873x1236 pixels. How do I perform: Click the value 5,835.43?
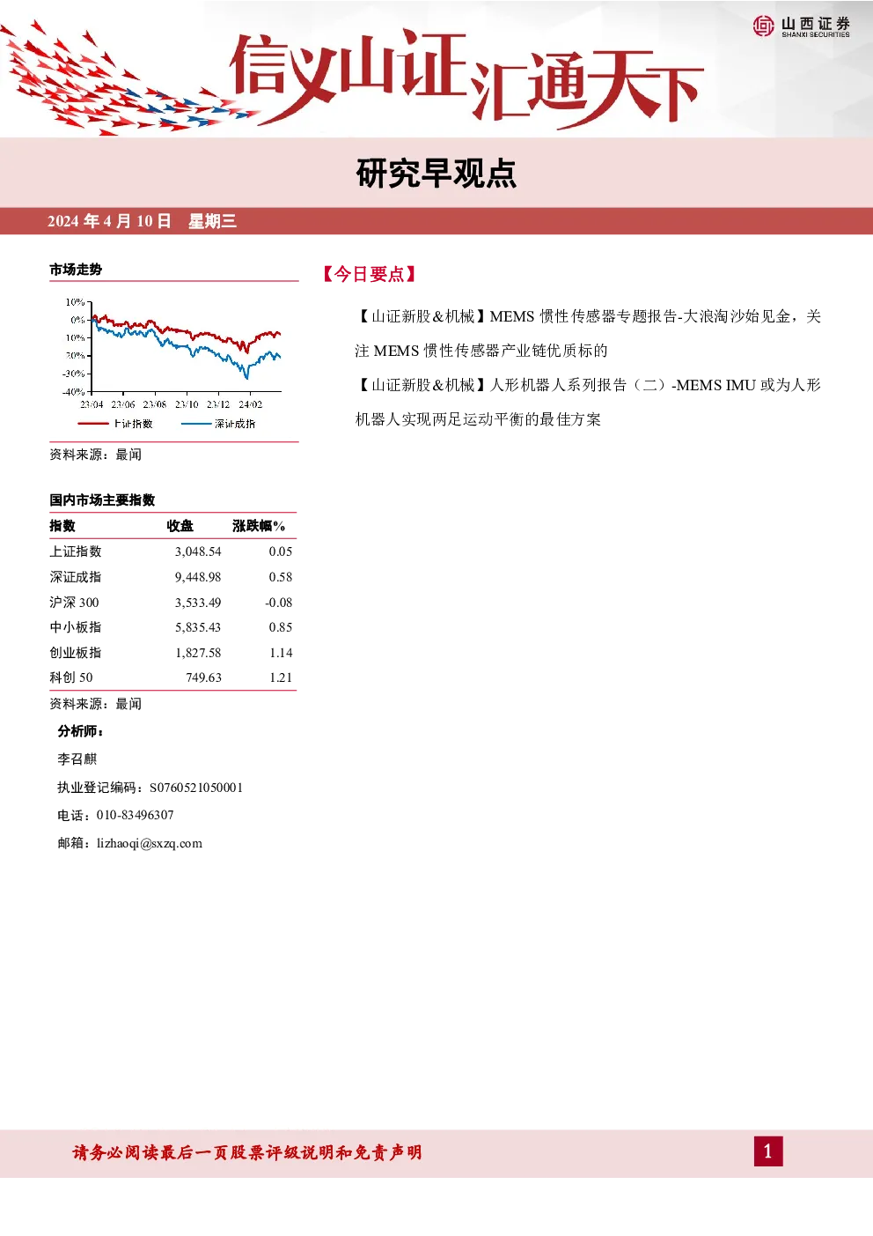(198, 627)
